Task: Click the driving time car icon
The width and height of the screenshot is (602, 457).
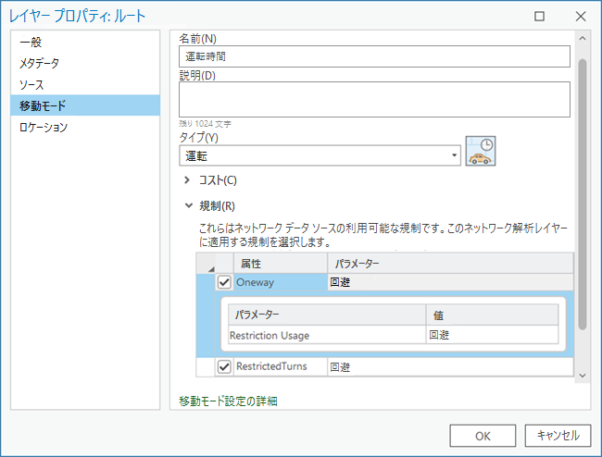Action: click(x=481, y=152)
